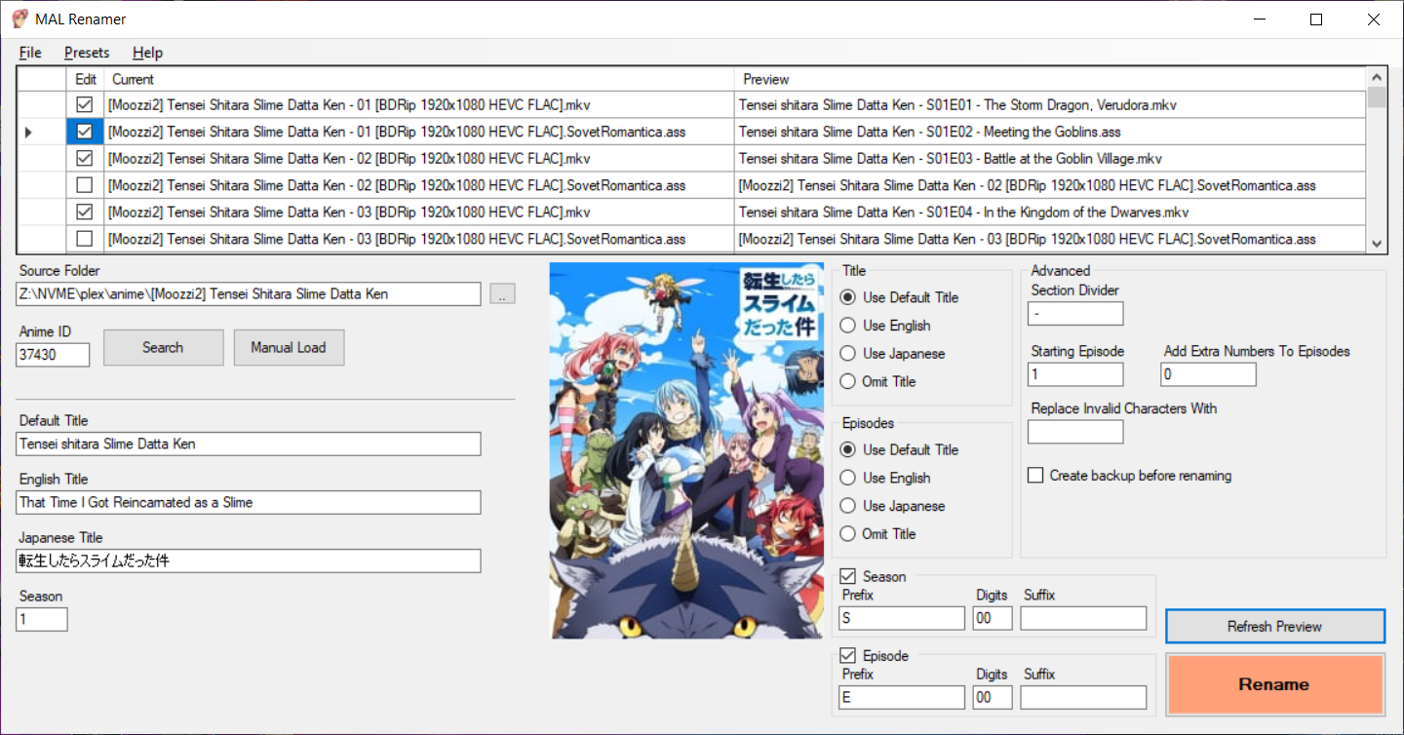Viewport: 1404px width, 735px height.
Task: Select Episodes Use English option
Action: pos(885,478)
